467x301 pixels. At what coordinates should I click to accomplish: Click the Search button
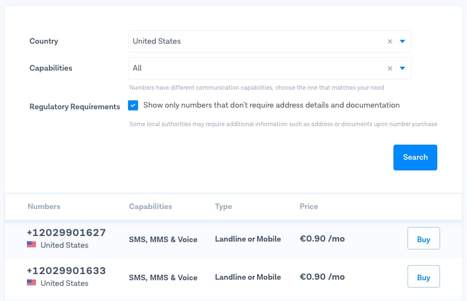pos(415,158)
